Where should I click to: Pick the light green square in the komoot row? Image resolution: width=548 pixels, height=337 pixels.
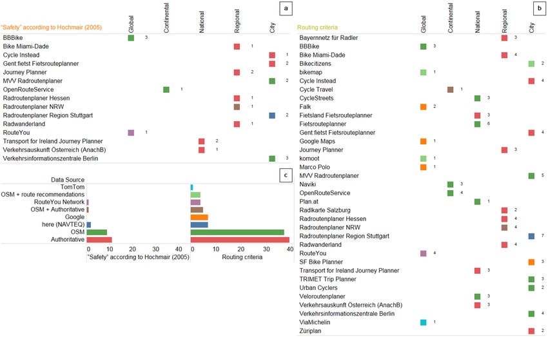point(423,159)
